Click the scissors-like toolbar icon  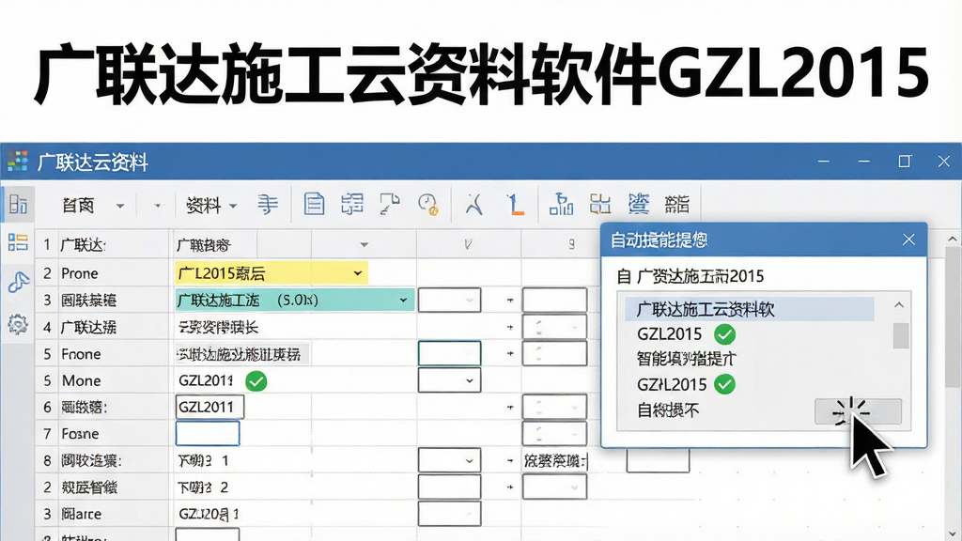tap(473, 204)
